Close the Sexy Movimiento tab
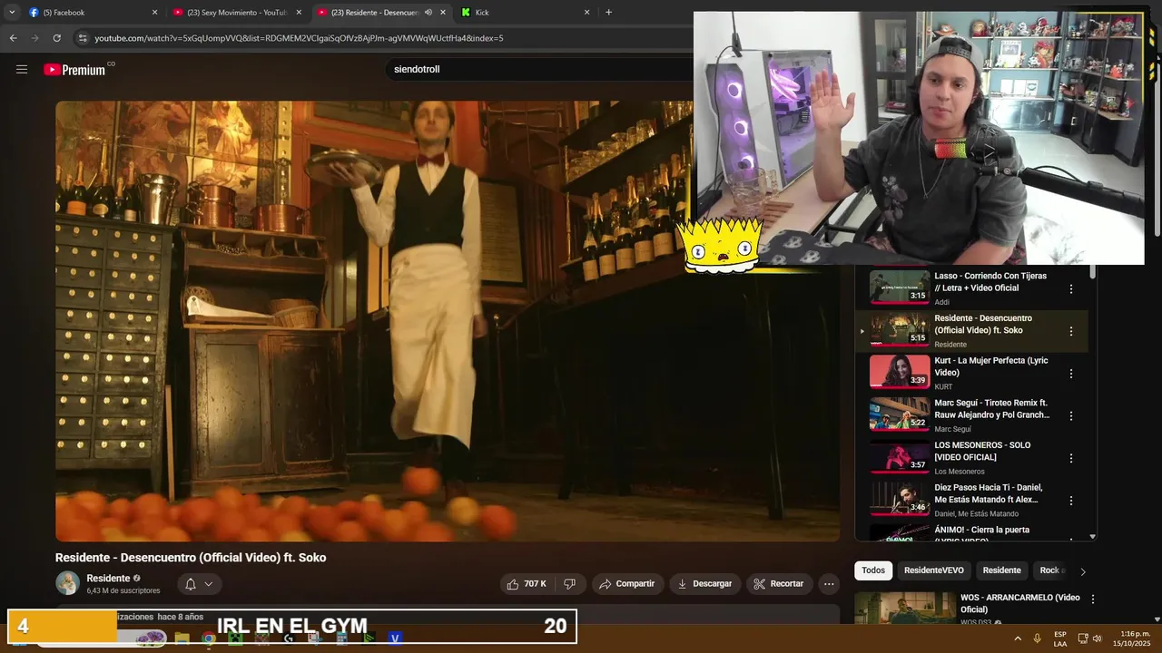1162x653 pixels. [x=299, y=13]
